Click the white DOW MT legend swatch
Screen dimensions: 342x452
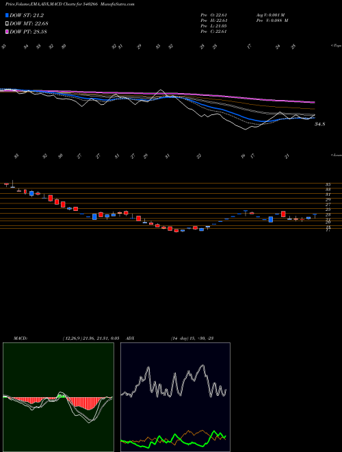point(7,24)
